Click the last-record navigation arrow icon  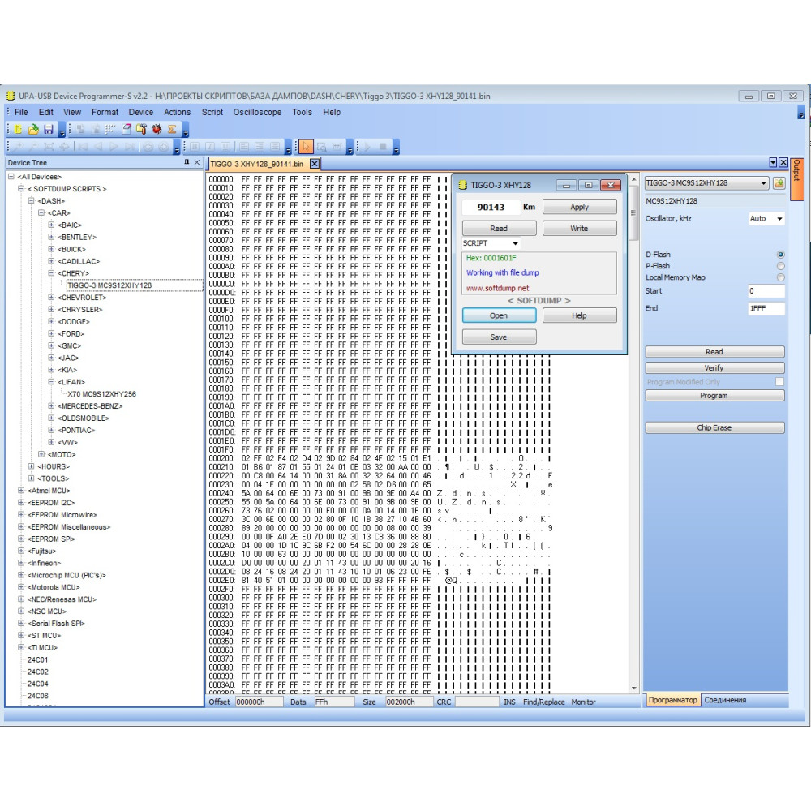(130, 147)
